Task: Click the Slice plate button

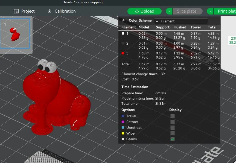Action: pos(187,11)
